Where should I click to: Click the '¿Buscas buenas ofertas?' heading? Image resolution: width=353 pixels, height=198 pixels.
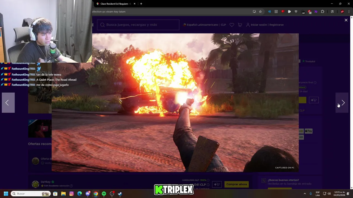click(283, 180)
